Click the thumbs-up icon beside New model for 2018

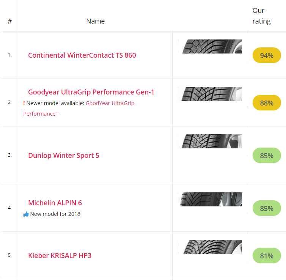(26, 214)
